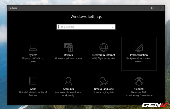This screenshot has height=109, width=170.
Task: Click the Time & language label
Action: pyautogui.click(x=104, y=89)
